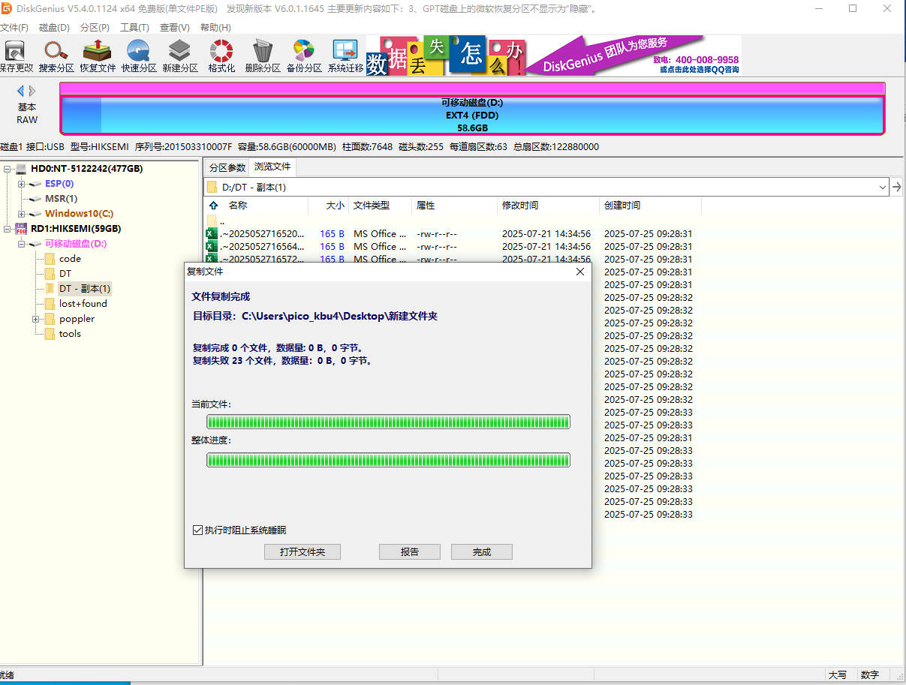The height and width of the screenshot is (685, 906).
Task: Expand the ESP(0) partition node
Action: pos(21,184)
